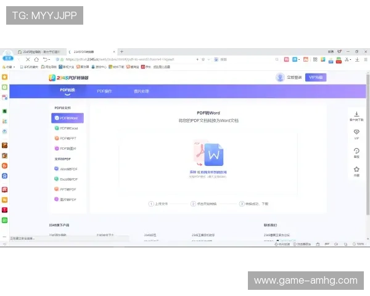
Task: Click the browser home button
Action: (x=36, y=59)
